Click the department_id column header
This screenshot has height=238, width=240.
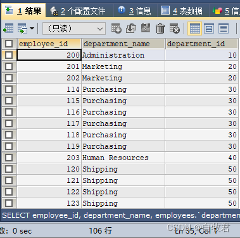[x=202, y=44]
